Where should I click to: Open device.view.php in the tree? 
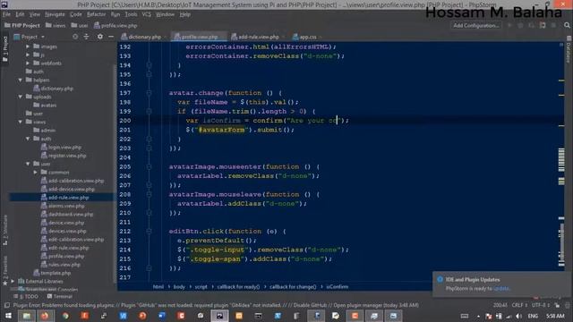pyautogui.click(x=66, y=223)
